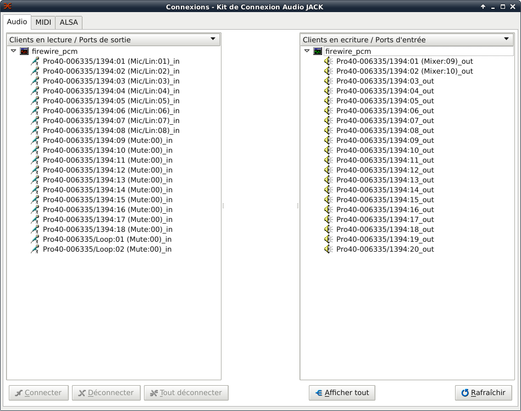Click the Tout déconnecter button
Image resolution: width=521 pixels, height=411 pixels.
point(186,393)
